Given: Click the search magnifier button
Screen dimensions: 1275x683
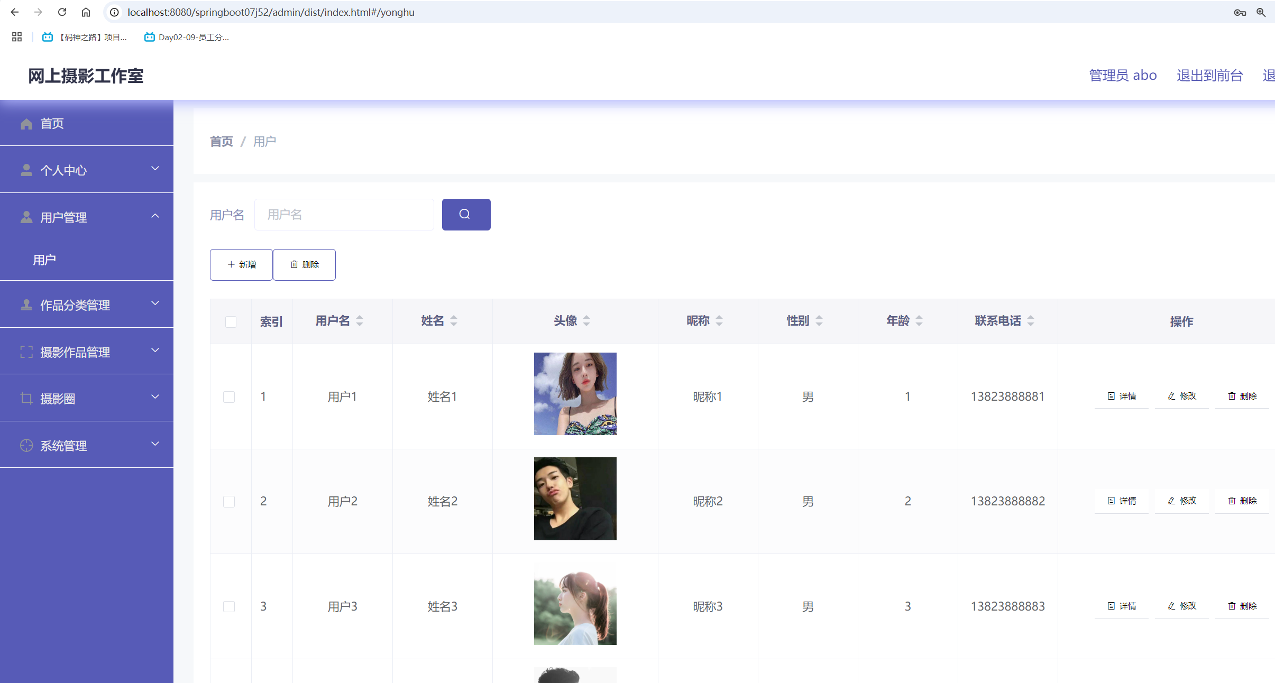Looking at the screenshot, I should [465, 214].
